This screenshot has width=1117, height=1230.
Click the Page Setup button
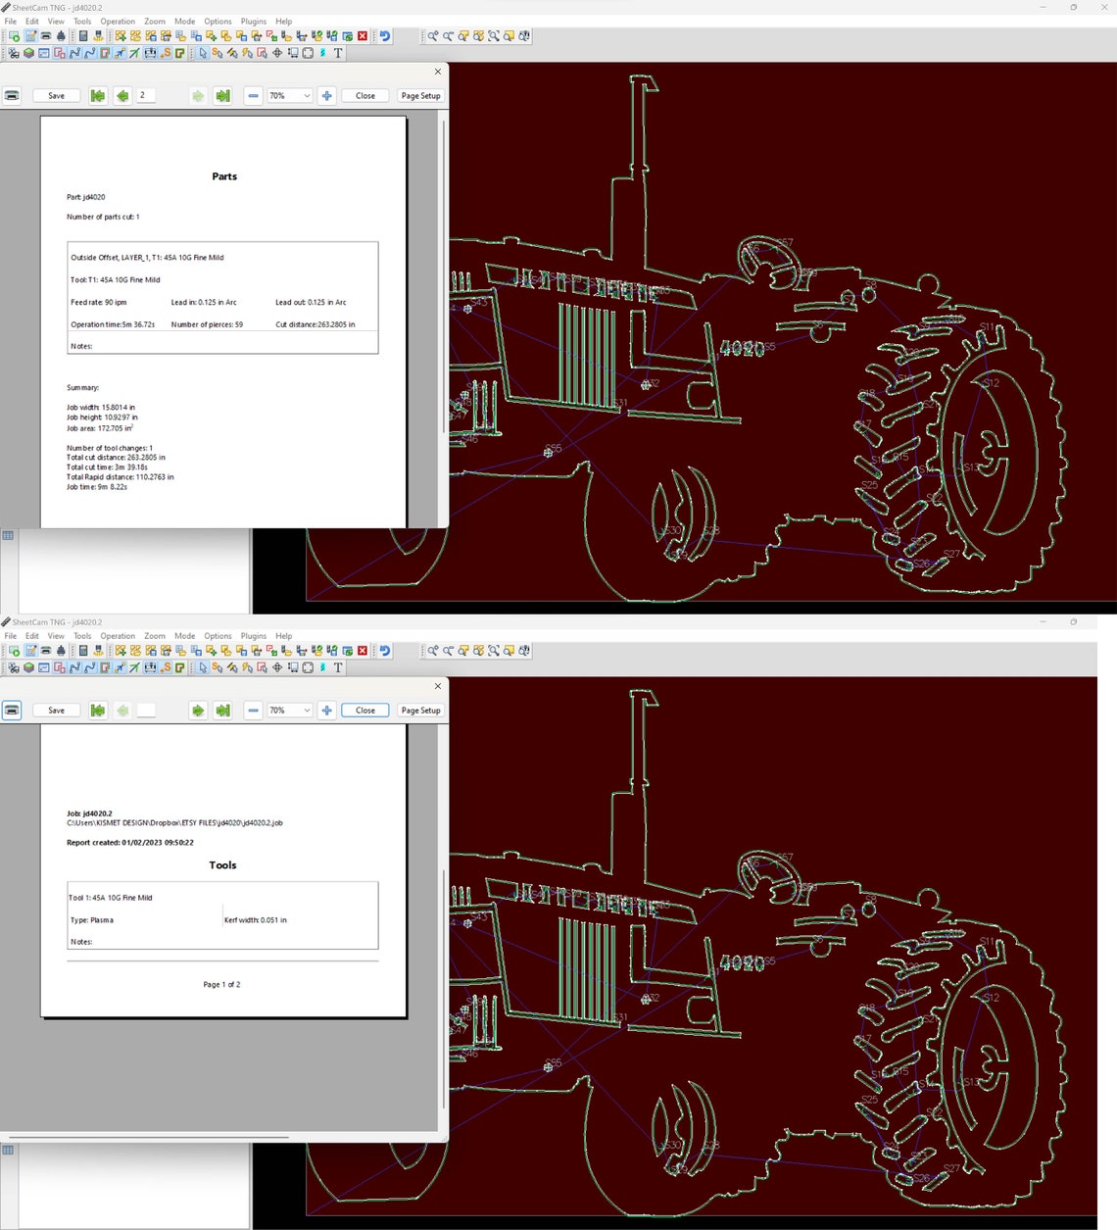point(420,95)
